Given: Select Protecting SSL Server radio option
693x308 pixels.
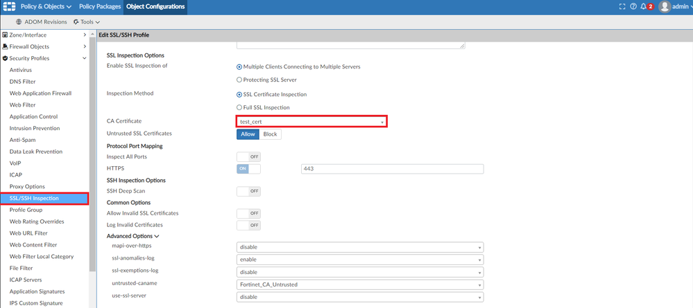Looking at the screenshot, I should [x=239, y=80].
